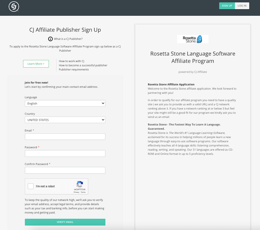Click Rosetta Stone Affiliate Application heading

(x=171, y=84)
